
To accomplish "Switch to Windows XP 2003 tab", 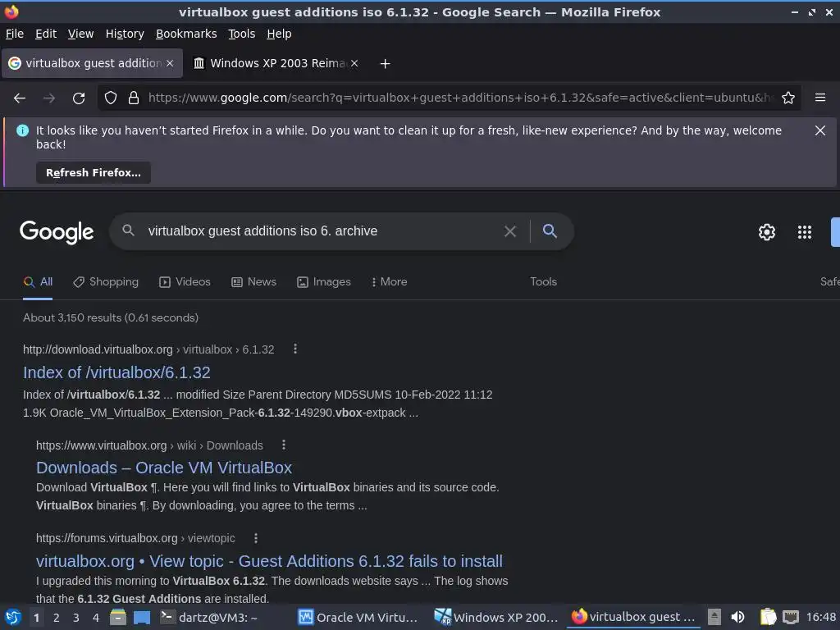I will [x=276, y=63].
